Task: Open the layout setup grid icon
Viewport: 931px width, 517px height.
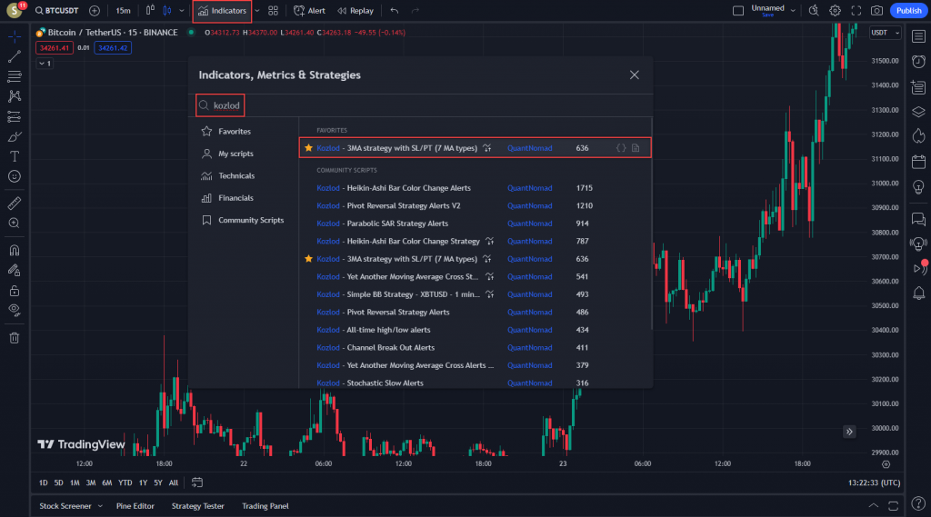Action: point(273,11)
